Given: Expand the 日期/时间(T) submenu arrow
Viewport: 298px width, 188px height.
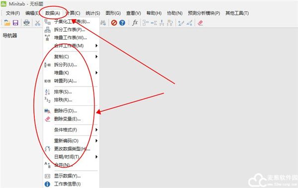Looking at the screenshot, I should (x=96, y=157).
